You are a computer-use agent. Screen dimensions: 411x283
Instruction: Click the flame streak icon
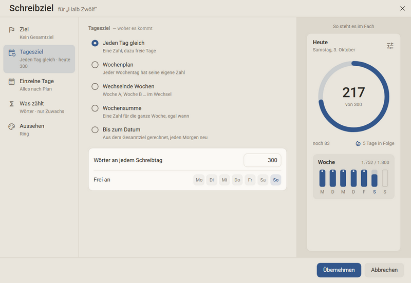pos(358,143)
